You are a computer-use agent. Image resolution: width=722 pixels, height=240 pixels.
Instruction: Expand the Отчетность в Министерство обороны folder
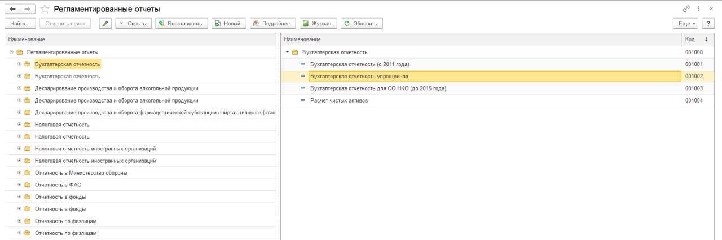(19, 173)
